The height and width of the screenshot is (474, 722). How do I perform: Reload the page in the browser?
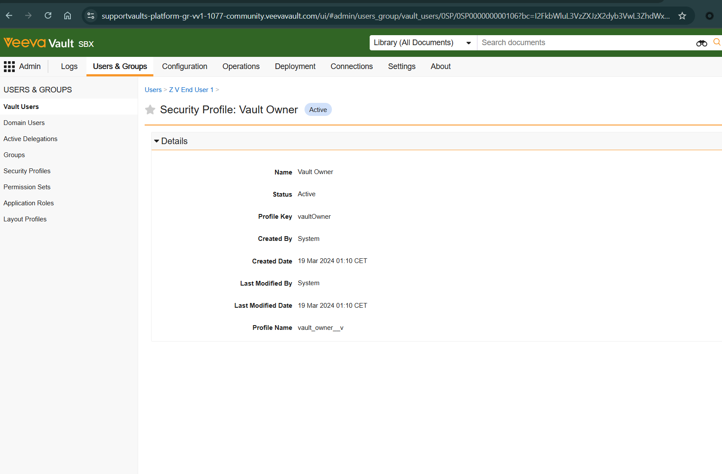pyautogui.click(x=48, y=16)
